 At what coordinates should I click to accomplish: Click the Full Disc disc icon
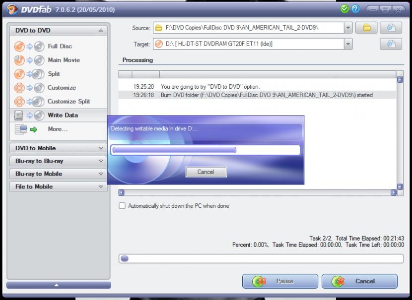(x=29, y=47)
